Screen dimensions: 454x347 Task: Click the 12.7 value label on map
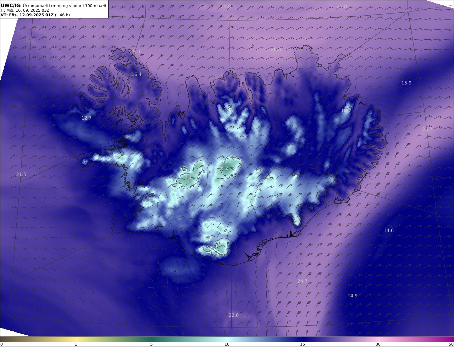pyautogui.click(x=87, y=118)
